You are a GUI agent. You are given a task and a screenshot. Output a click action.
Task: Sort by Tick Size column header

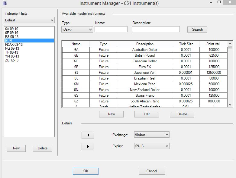186,44
